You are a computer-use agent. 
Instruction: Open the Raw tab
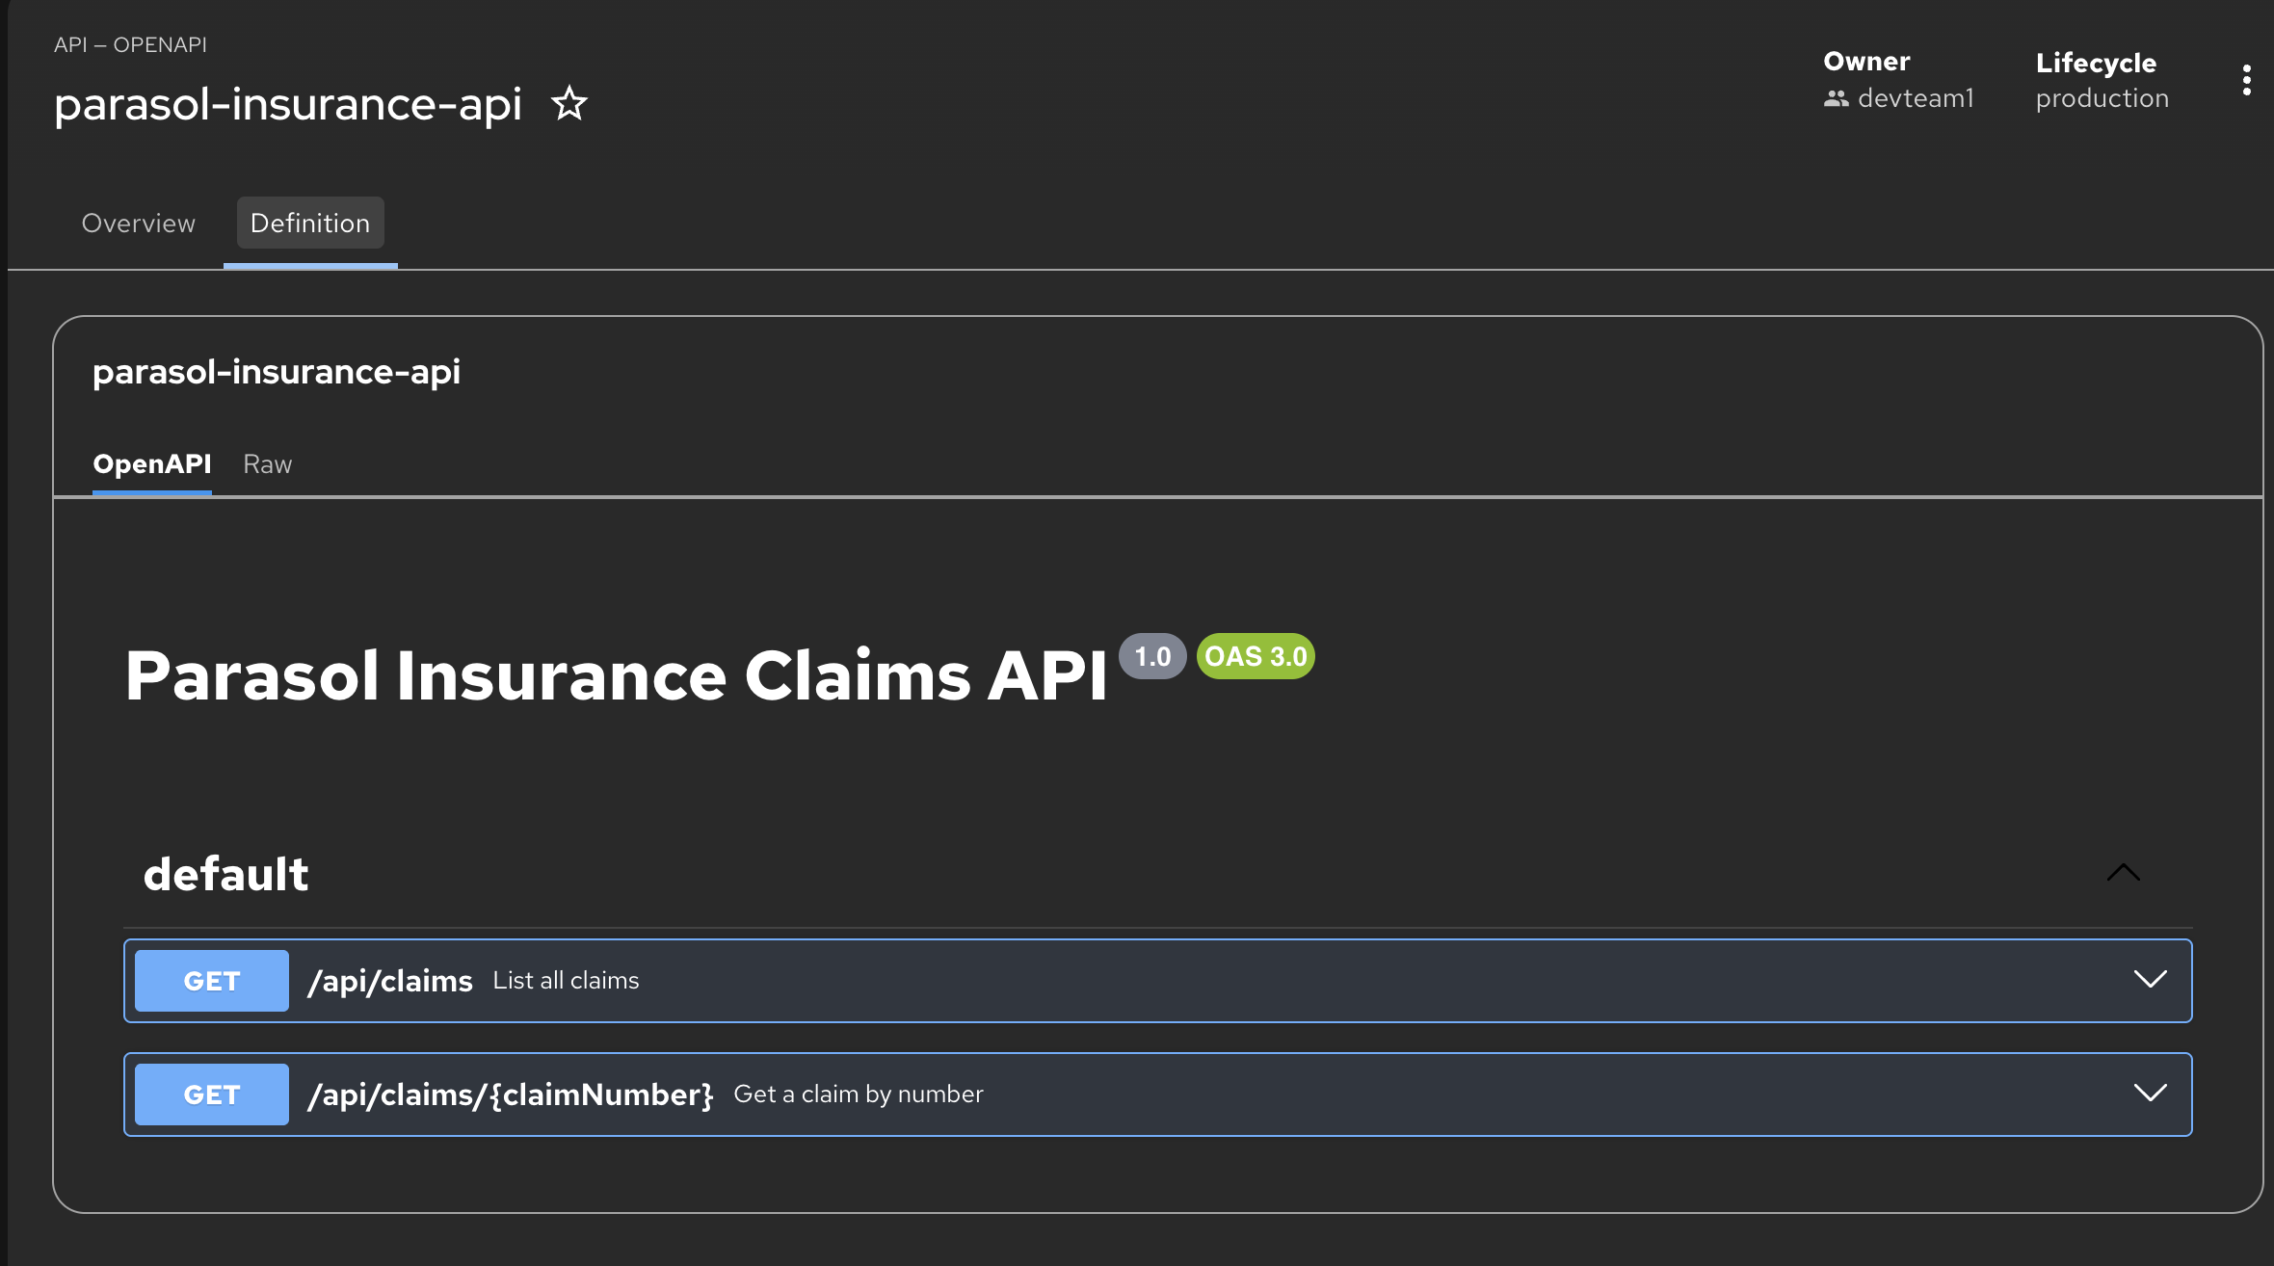[267, 464]
